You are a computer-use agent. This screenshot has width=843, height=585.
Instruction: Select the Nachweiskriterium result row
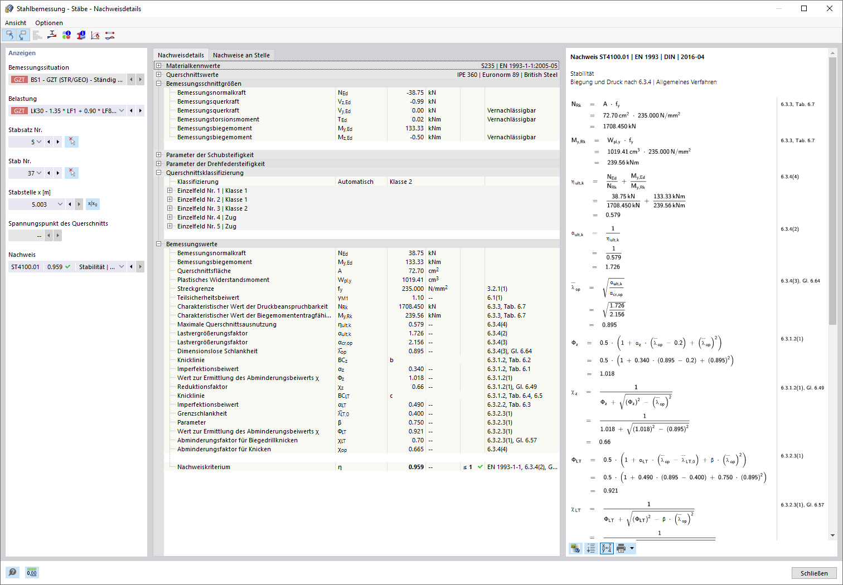362,467
